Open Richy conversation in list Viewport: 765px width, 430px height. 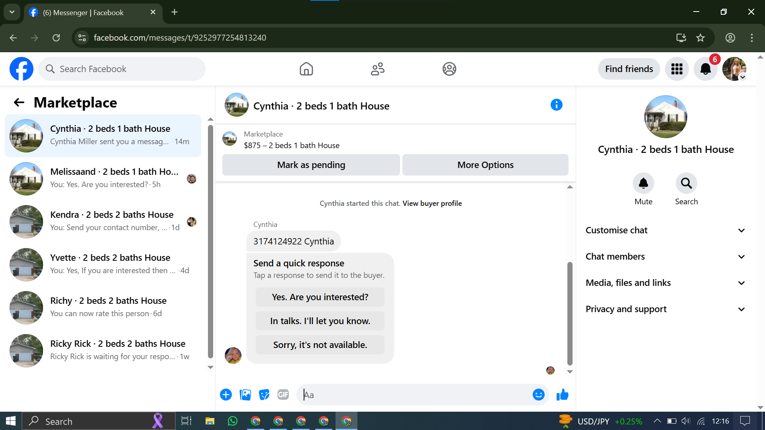103,308
